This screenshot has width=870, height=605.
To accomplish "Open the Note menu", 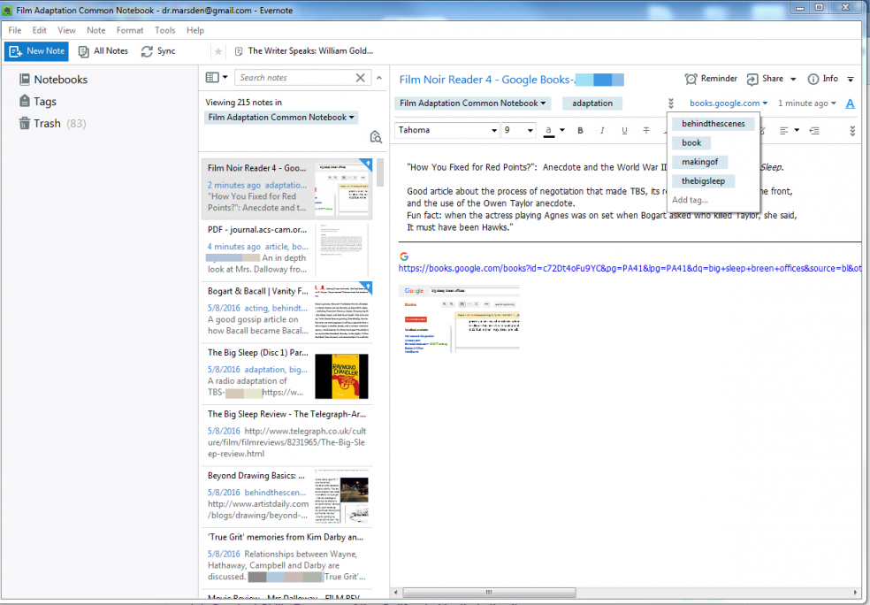I will point(96,30).
